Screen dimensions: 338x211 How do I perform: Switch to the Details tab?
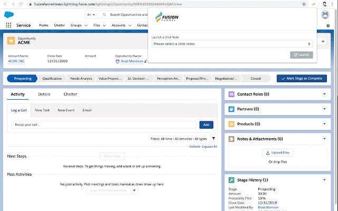pos(44,94)
